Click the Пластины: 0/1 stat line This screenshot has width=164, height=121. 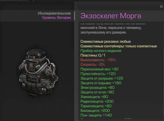pyautogui.click(x=93, y=55)
